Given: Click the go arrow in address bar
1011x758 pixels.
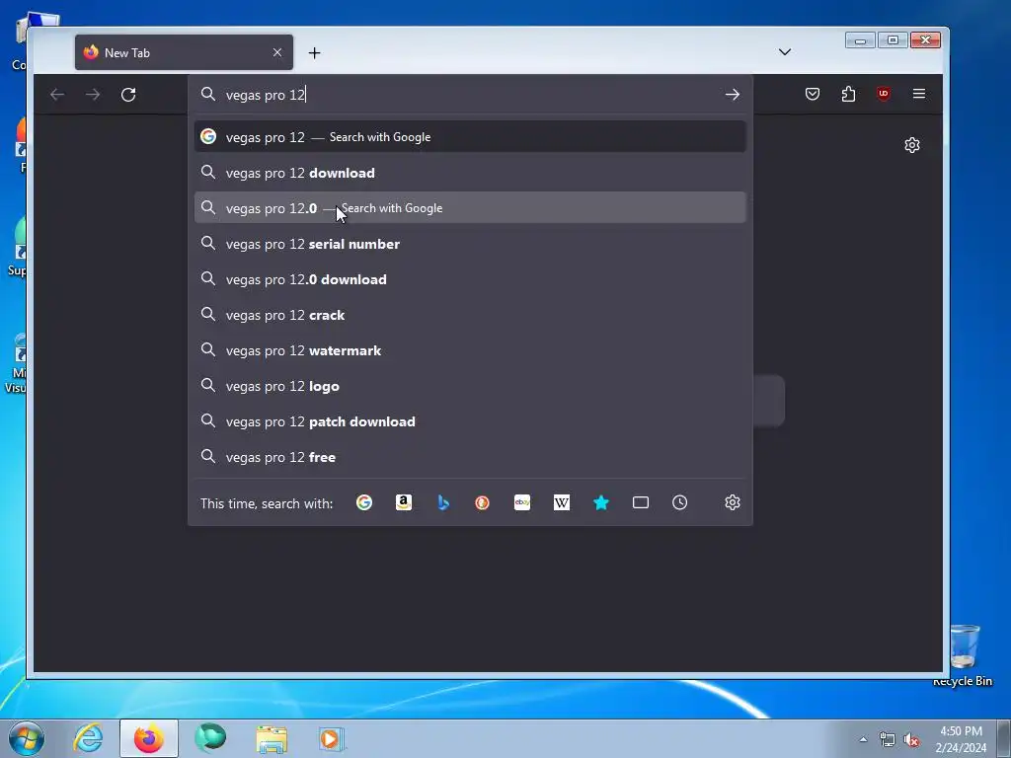Looking at the screenshot, I should pyautogui.click(x=732, y=95).
